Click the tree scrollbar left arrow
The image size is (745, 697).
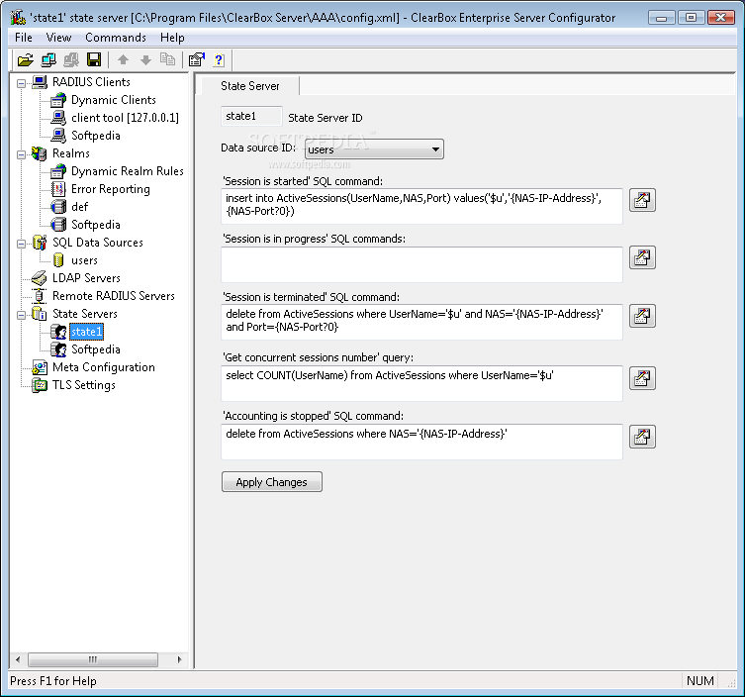pos(18,659)
